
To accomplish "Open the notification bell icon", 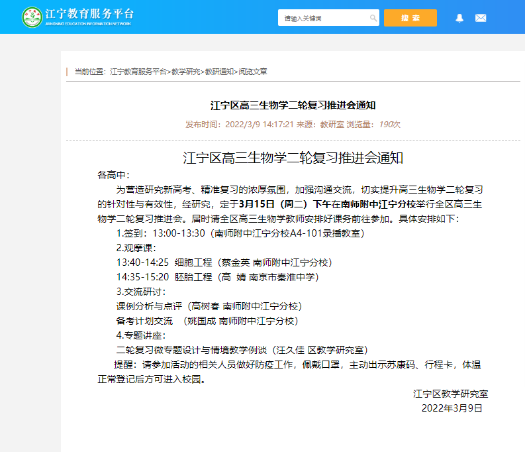I will (459, 18).
